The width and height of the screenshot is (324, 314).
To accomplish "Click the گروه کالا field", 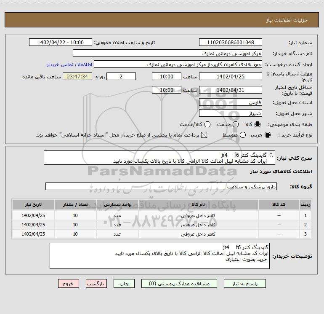I will click(x=161, y=186).
